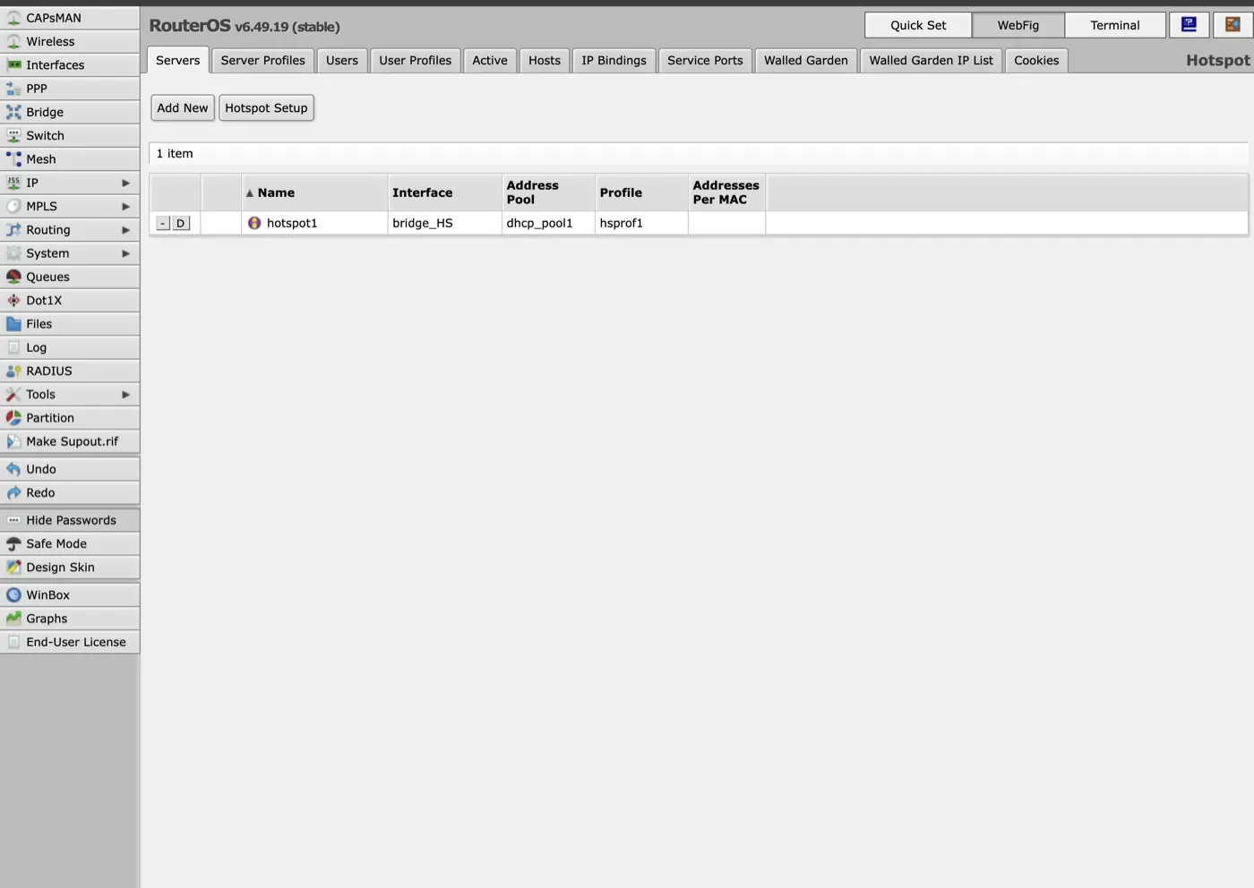Sort by Address Pool column header
This screenshot has height=888, width=1254.
(548, 192)
